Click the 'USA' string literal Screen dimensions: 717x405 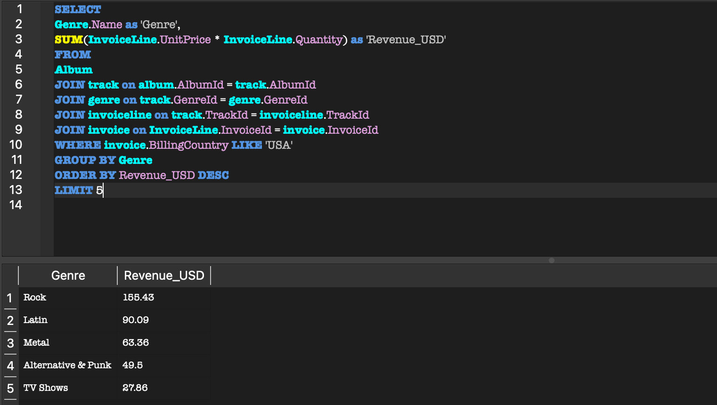279,145
